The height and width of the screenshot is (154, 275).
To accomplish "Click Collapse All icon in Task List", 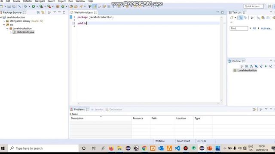I will click(268, 18).
